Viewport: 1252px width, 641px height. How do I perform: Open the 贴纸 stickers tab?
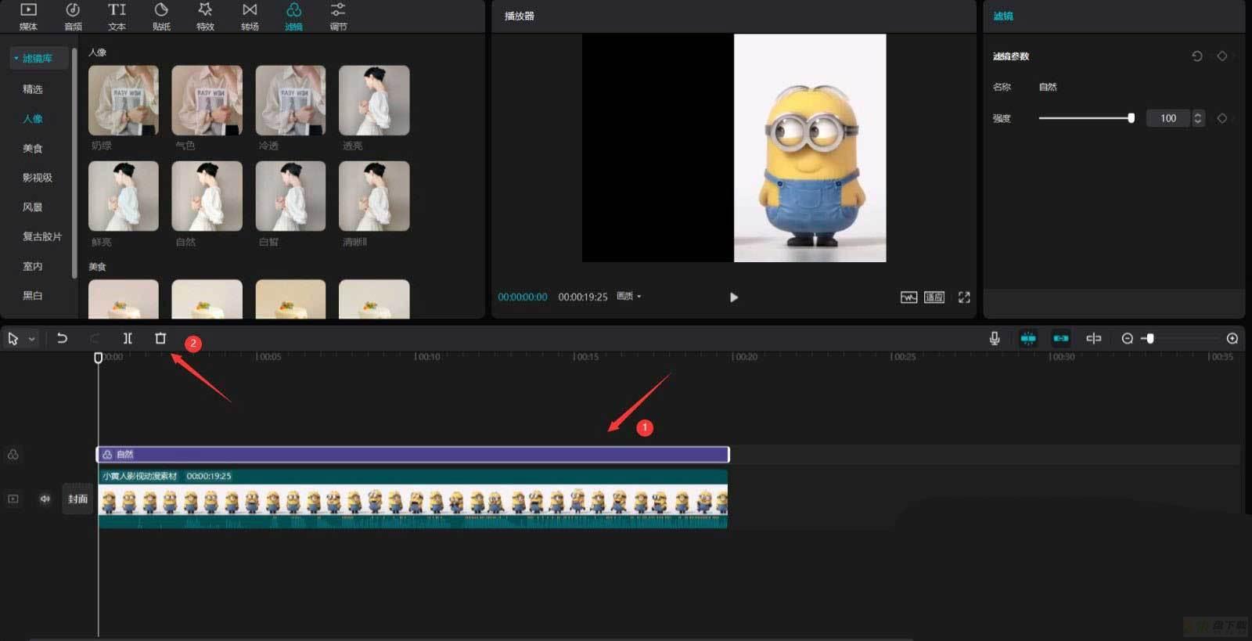(161, 16)
